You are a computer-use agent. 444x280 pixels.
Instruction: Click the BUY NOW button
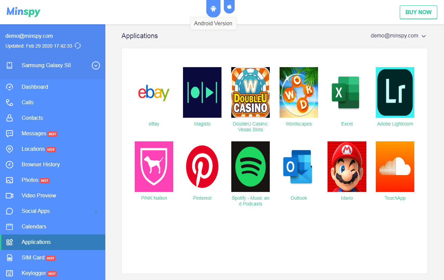(418, 12)
